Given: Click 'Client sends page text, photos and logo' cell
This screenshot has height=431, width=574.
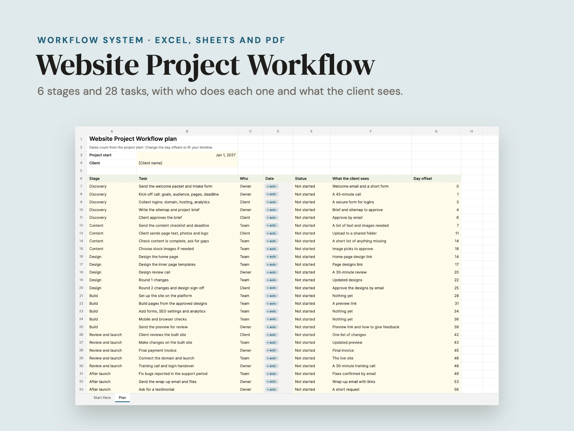Looking at the screenshot, I should tap(187, 233).
